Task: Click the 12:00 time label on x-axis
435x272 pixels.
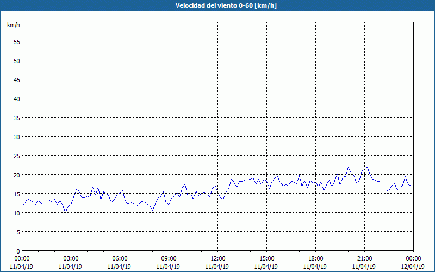Action: coord(218,259)
